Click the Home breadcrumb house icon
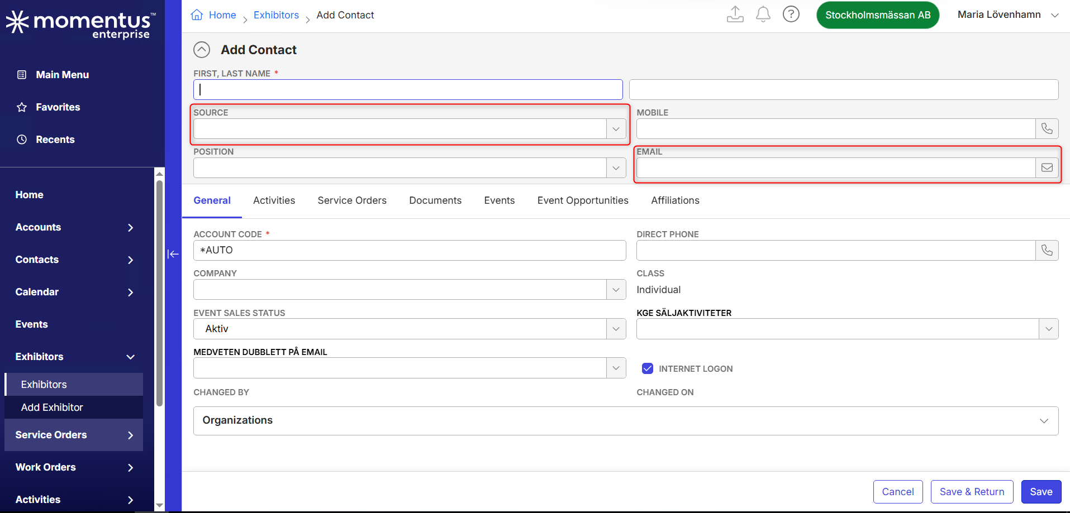1070x513 pixels. [x=197, y=15]
